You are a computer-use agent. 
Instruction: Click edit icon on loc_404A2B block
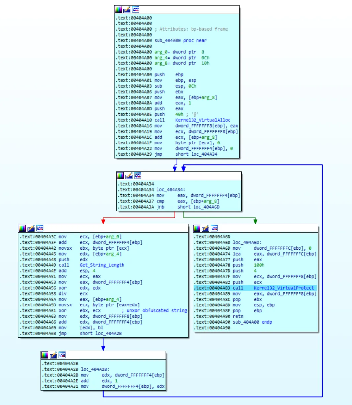coord(54,355)
